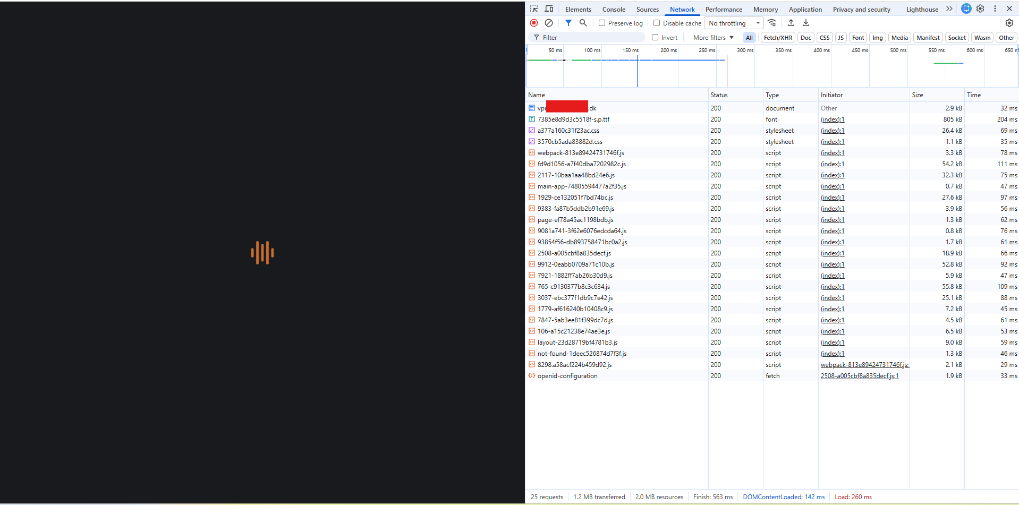Tick the Invert filter checkbox

tap(655, 37)
